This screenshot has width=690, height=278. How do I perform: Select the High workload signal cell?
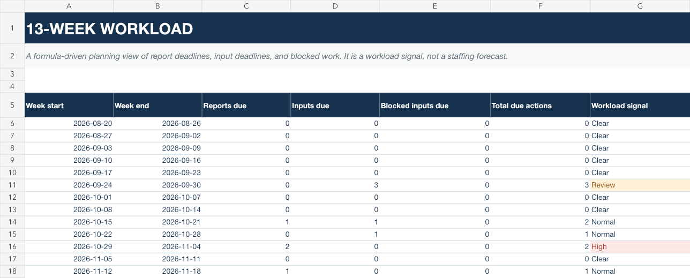point(640,246)
